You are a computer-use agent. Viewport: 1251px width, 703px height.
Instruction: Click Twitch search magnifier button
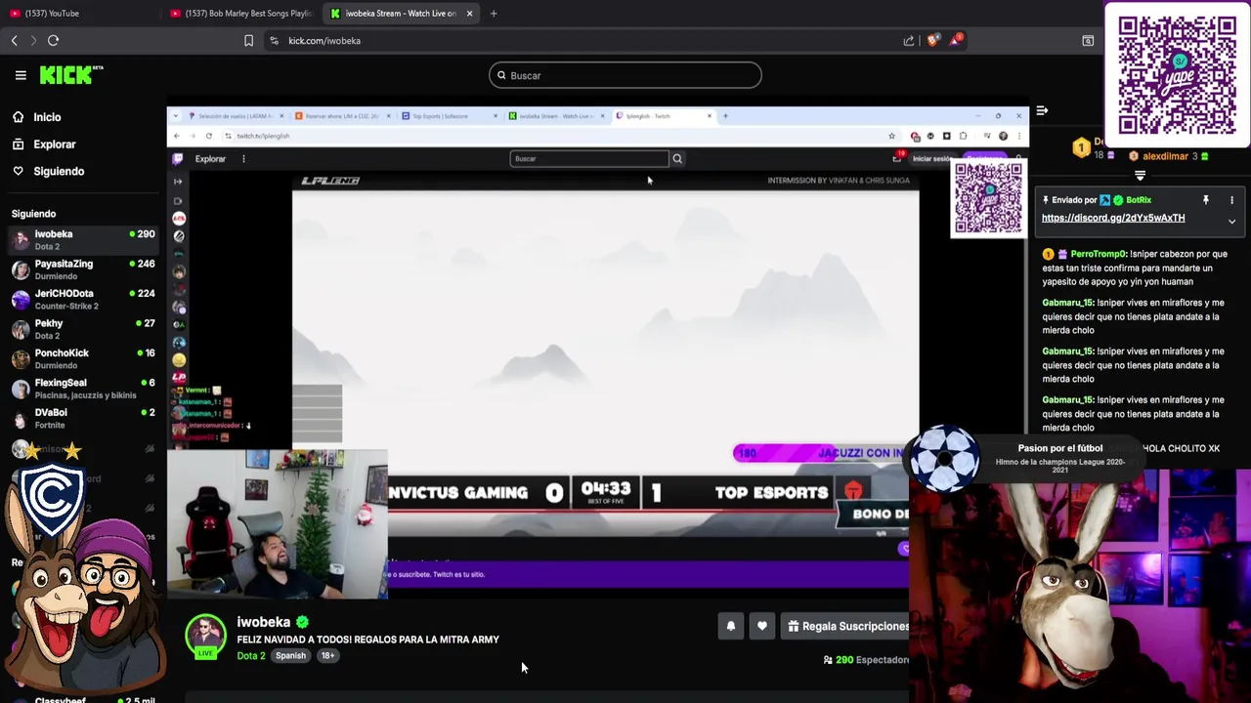[677, 158]
